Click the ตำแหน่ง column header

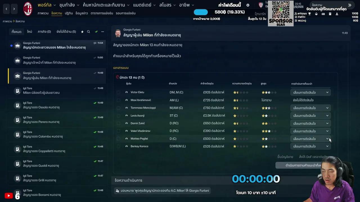click(173, 84)
